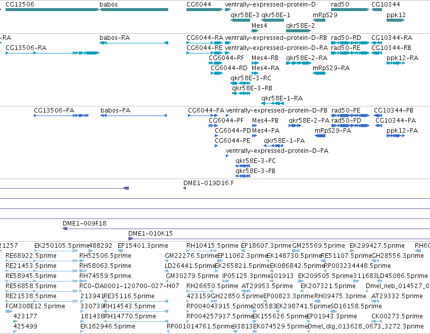The width and height of the screenshot is (430, 334).
Task: Select transcript CG10344-RB
Action: [x=376, y=53]
